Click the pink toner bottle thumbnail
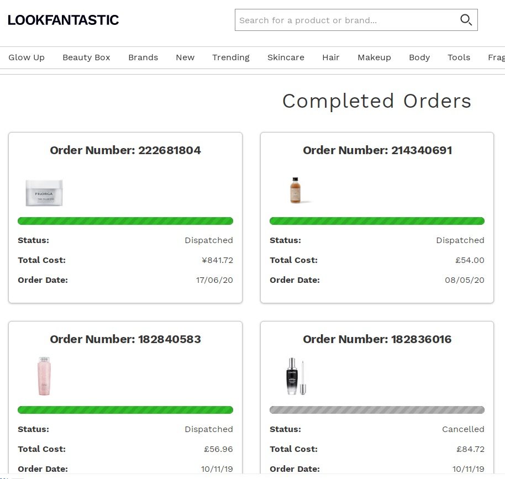 [44, 376]
